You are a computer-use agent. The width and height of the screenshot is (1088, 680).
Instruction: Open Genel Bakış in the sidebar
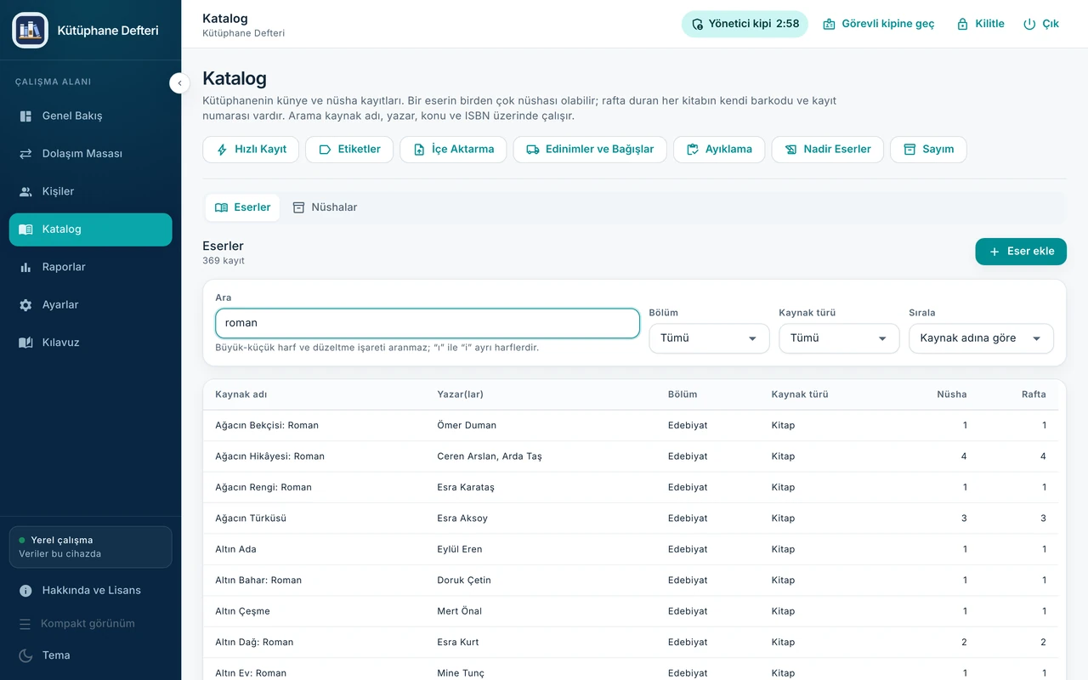tap(90, 116)
